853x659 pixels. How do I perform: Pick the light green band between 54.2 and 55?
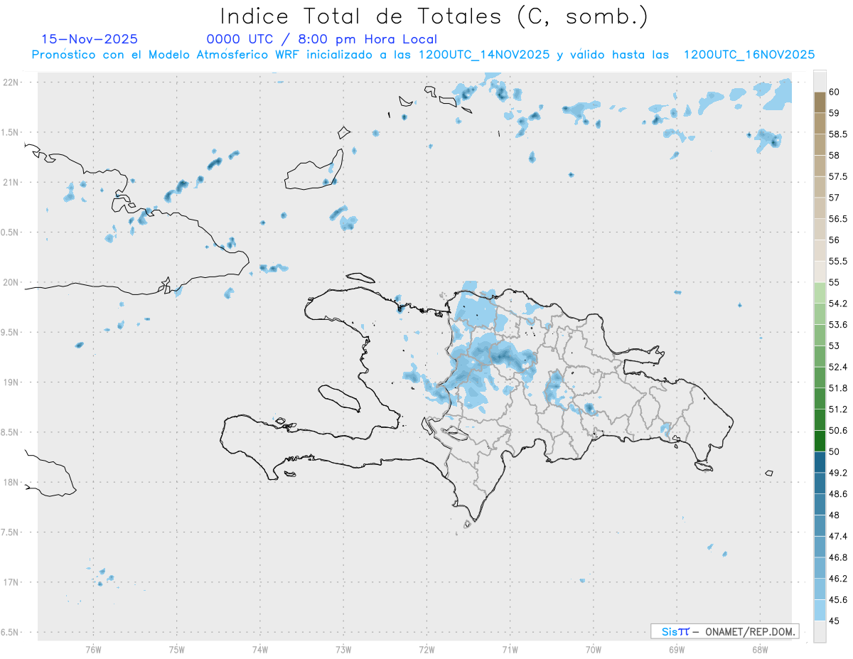(820, 293)
